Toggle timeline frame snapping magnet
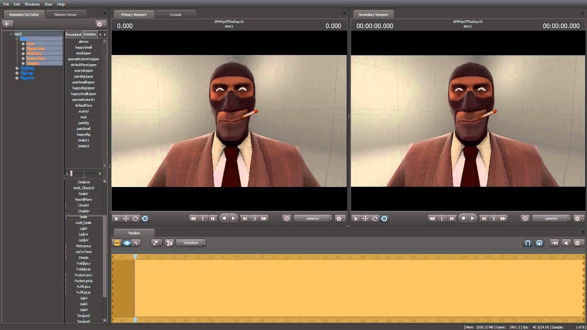Image resolution: width=587 pixels, height=330 pixels. 539,243
